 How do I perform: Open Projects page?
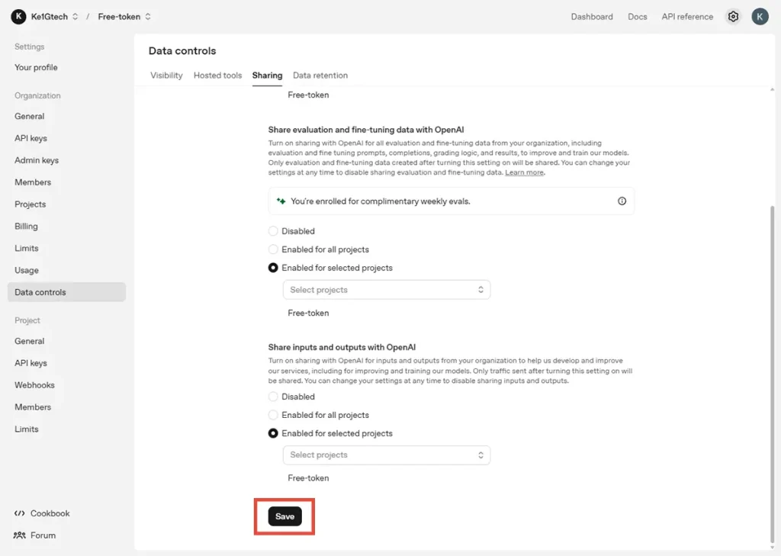(x=30, y=204)
